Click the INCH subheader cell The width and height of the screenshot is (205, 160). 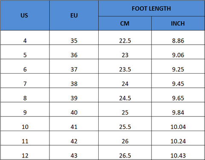[178, 23]
